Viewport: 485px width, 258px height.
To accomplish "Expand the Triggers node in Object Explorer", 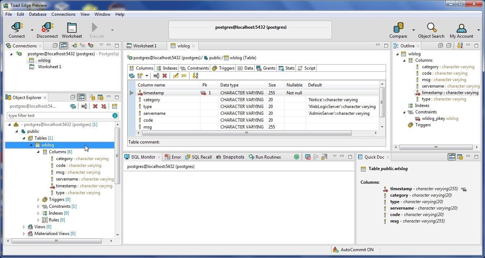I will 38,200.
